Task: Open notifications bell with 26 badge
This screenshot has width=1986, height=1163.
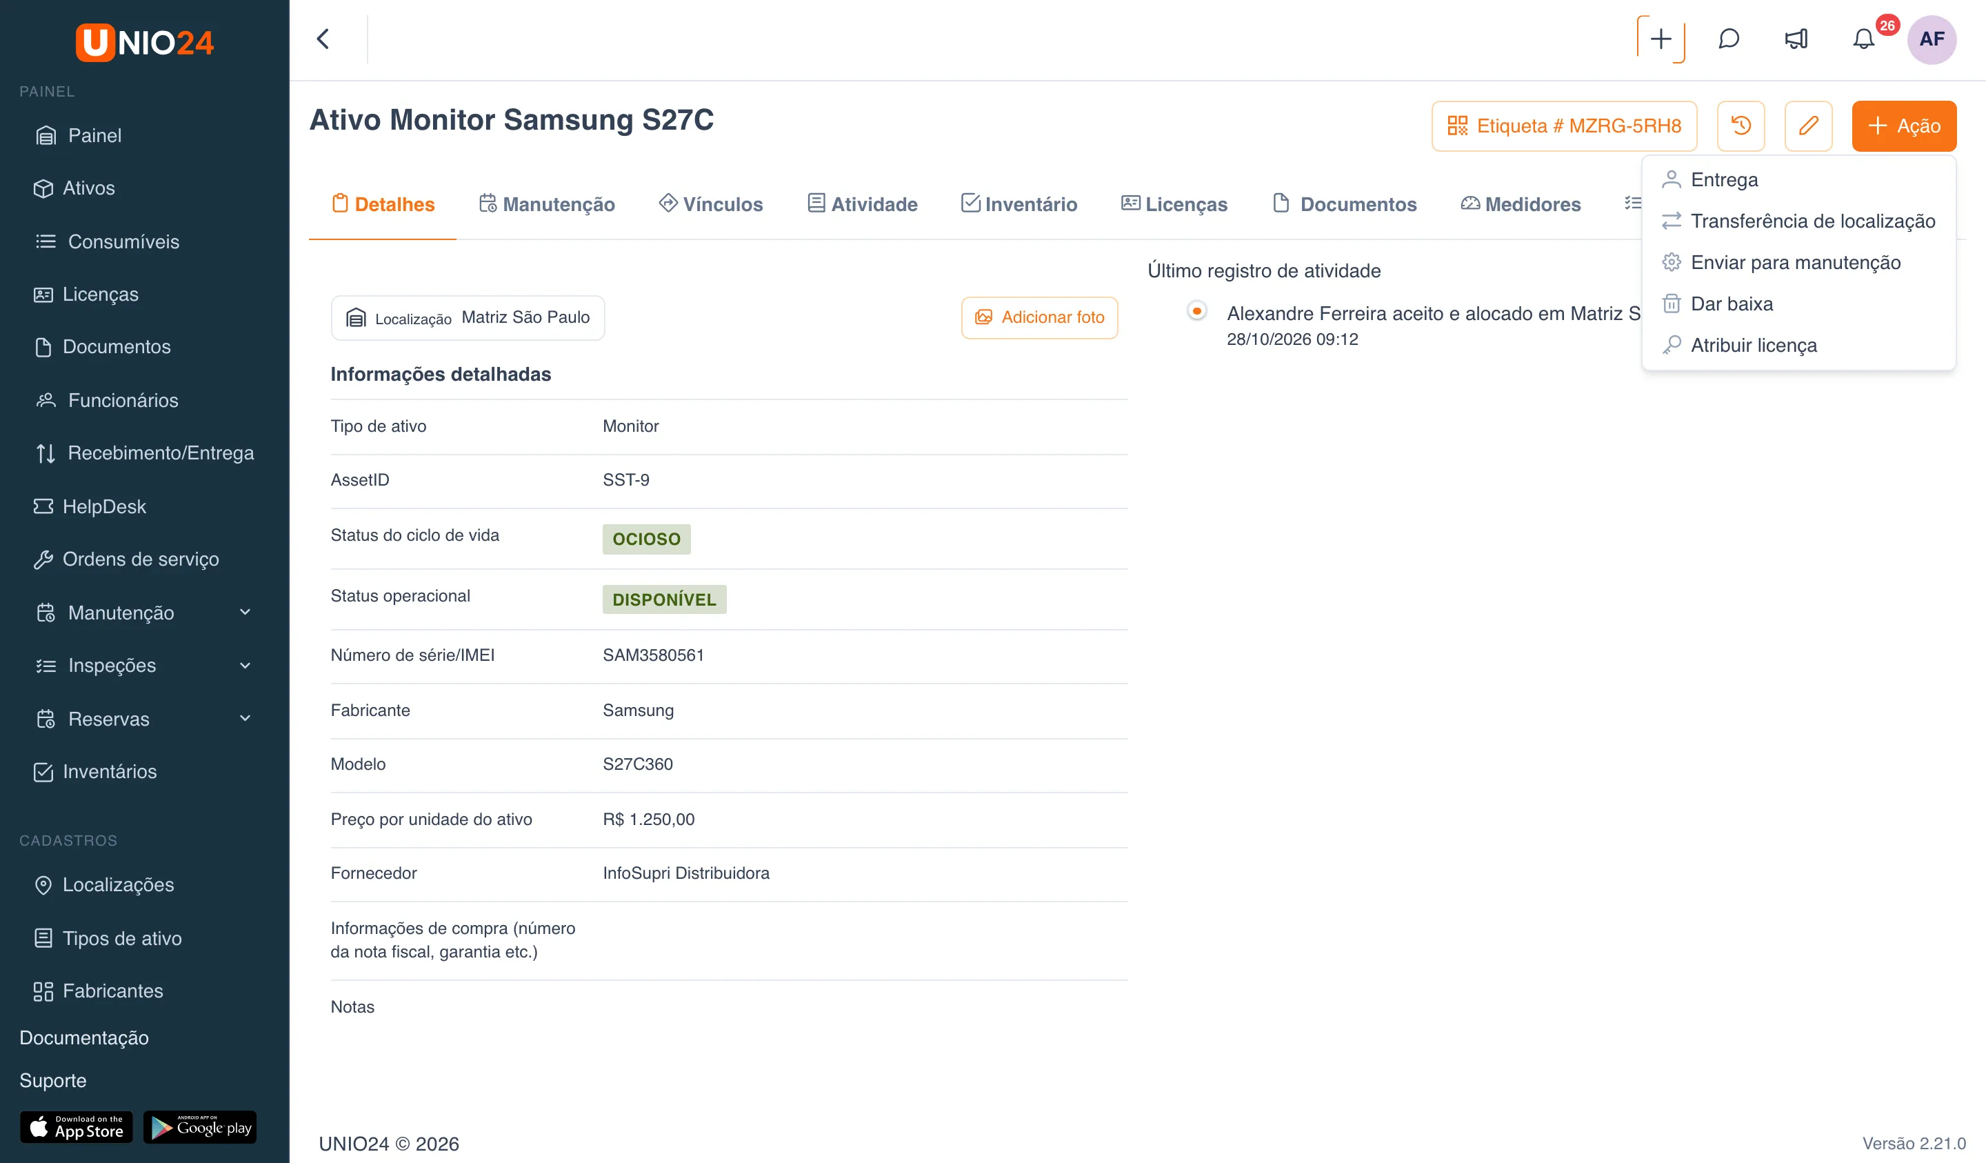Action: click(1864, 39)
